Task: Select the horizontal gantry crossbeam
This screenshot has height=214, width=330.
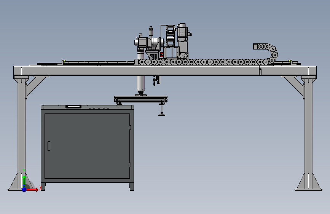Action: [x=165, y=71]
